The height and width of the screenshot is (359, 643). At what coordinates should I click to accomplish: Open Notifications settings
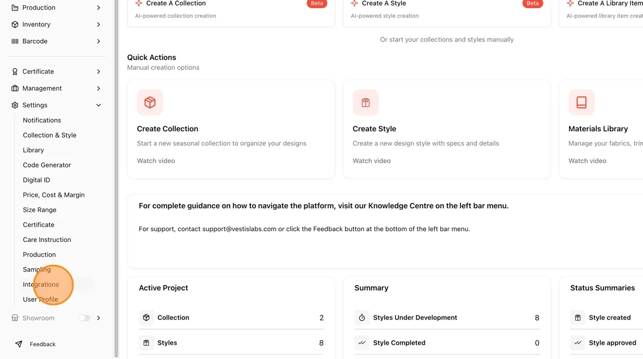[42, 120]
